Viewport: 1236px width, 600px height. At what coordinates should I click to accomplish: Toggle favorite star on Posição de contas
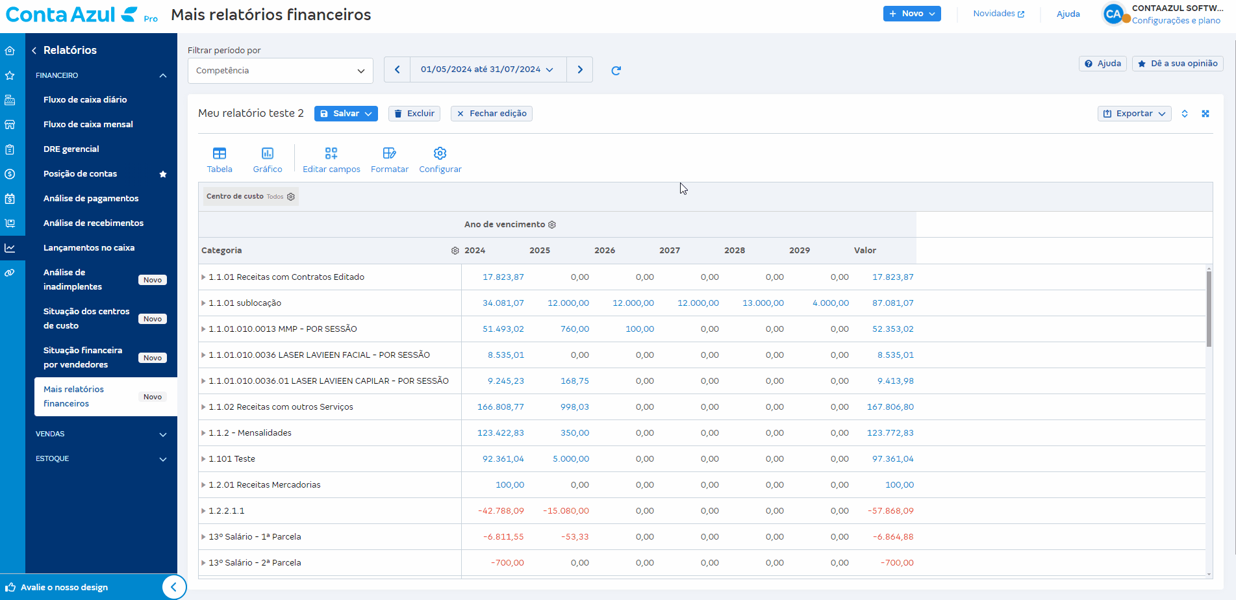point(163,174)
